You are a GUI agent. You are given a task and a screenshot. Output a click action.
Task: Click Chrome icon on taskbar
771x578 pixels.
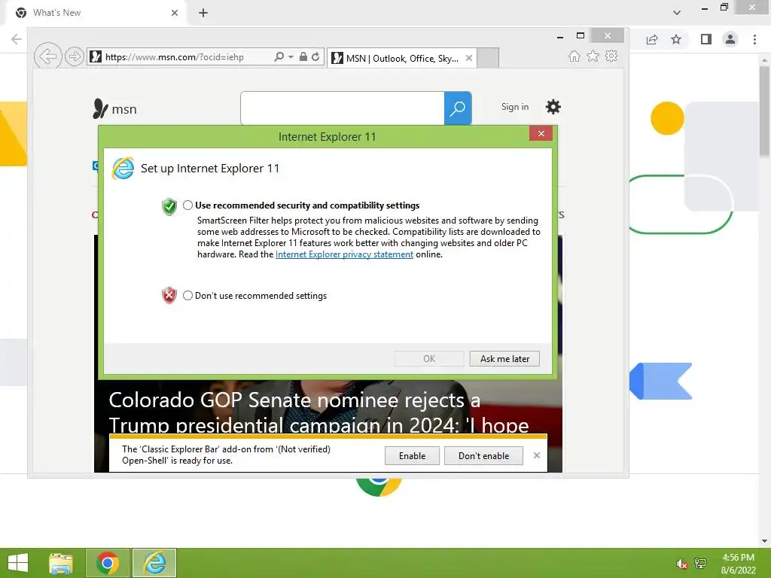click(108, 563)
